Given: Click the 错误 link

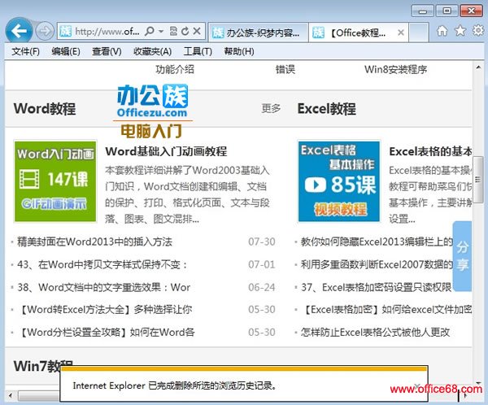Looking at the screenshot, I should [x=285, y=69].
